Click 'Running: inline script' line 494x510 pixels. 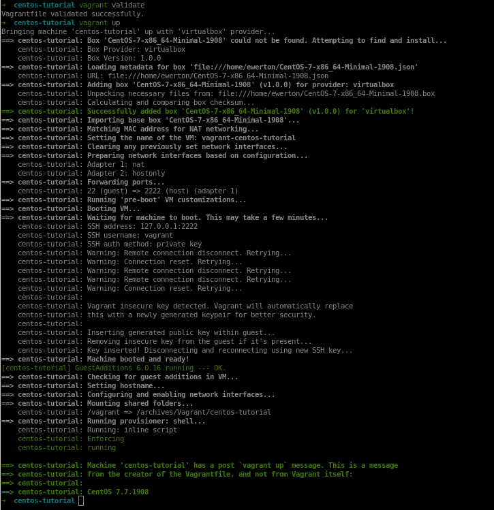[x=97, y=430]
